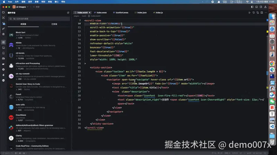Open the Aikido extension entry
Viewport: 277px width, 155px height.
click(x=39, y=45)
